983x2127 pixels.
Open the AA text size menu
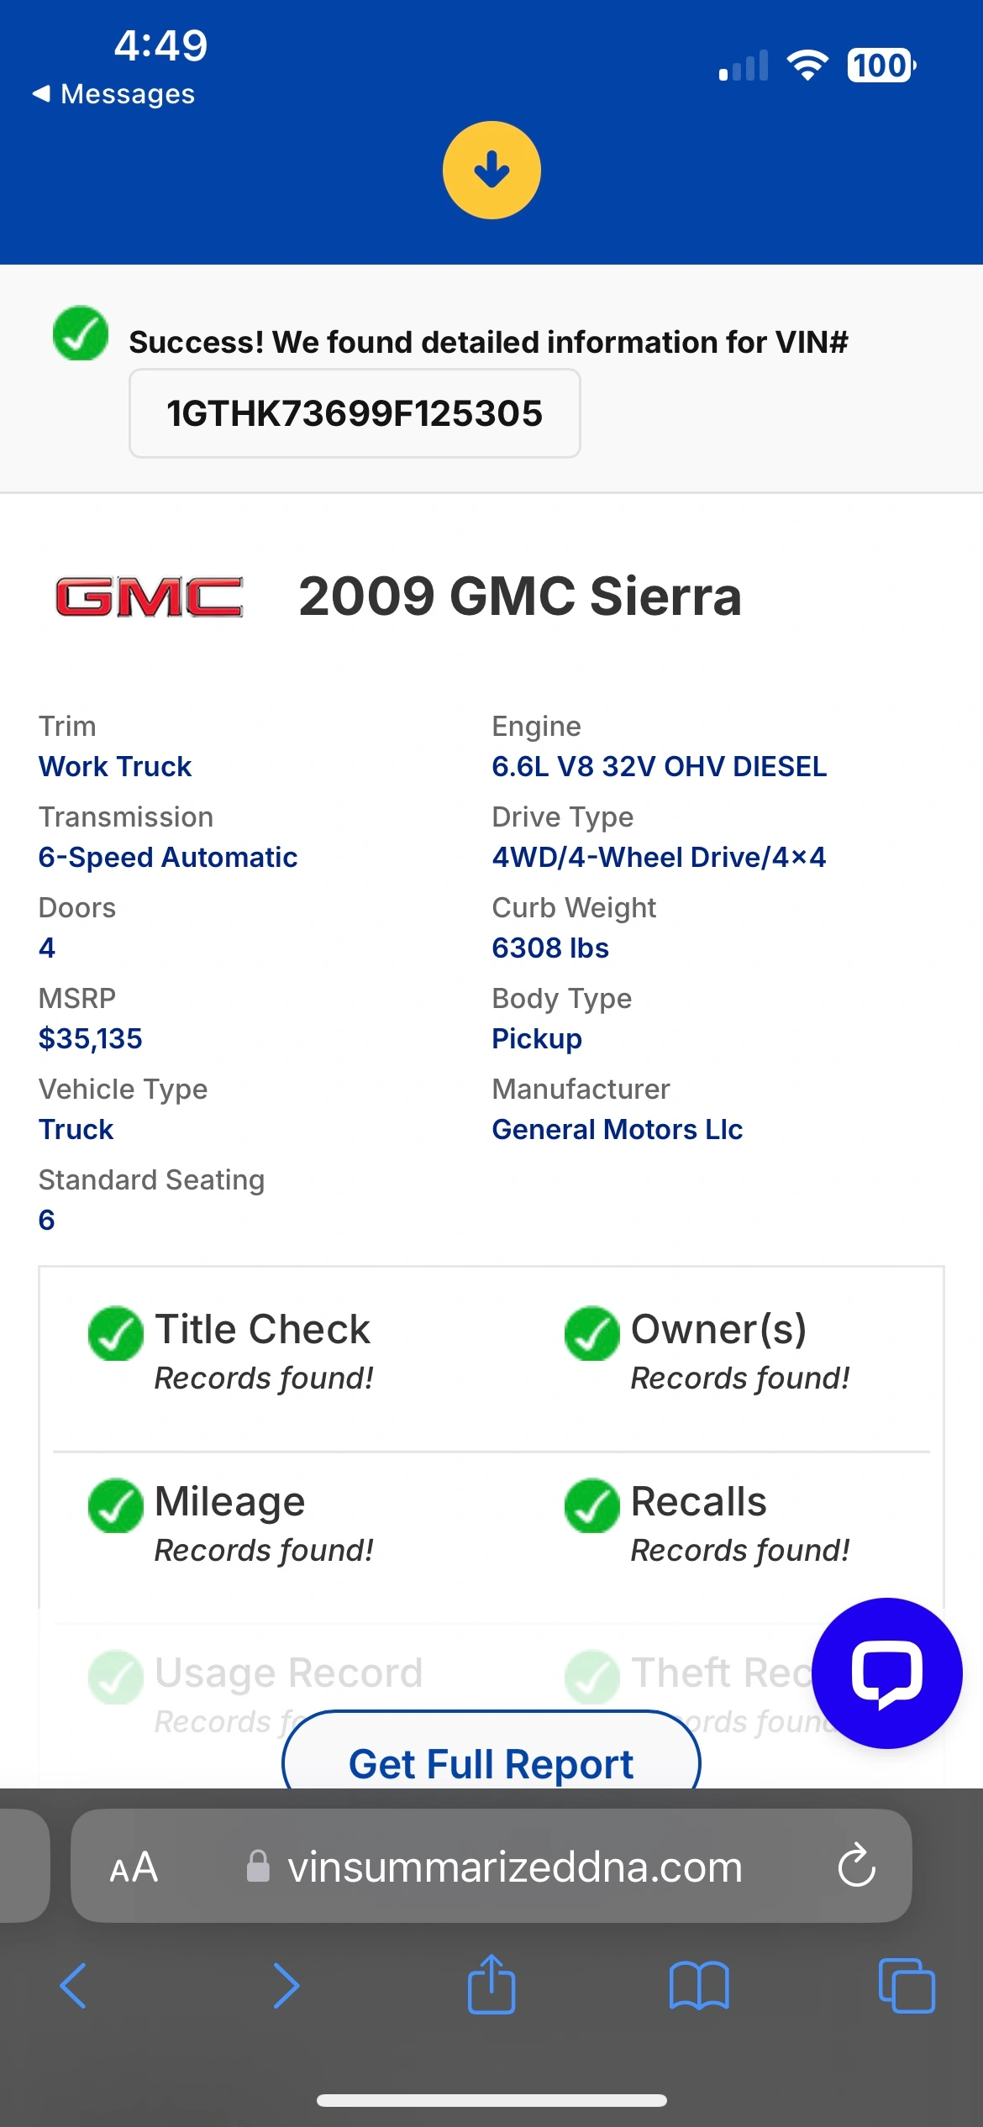134,1867
